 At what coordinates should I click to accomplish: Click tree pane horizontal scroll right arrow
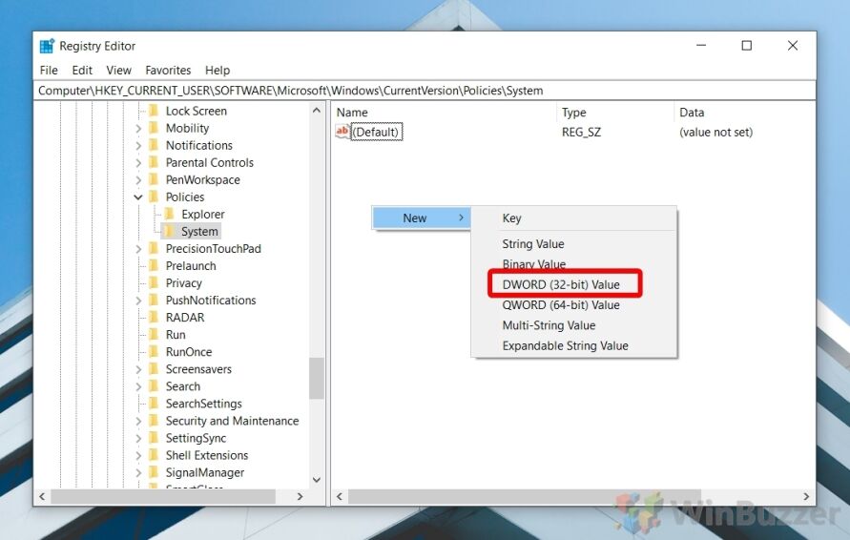[x=300, y=496]
